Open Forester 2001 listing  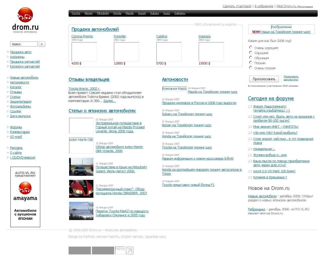(x=120, y=36)
